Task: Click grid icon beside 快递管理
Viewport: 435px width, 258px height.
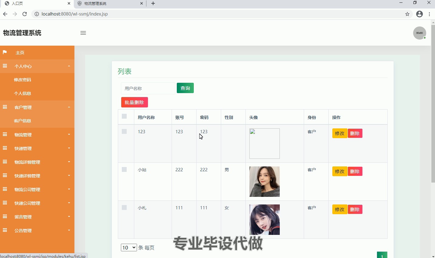Action: pyautogui.click(x=5, y=148)
